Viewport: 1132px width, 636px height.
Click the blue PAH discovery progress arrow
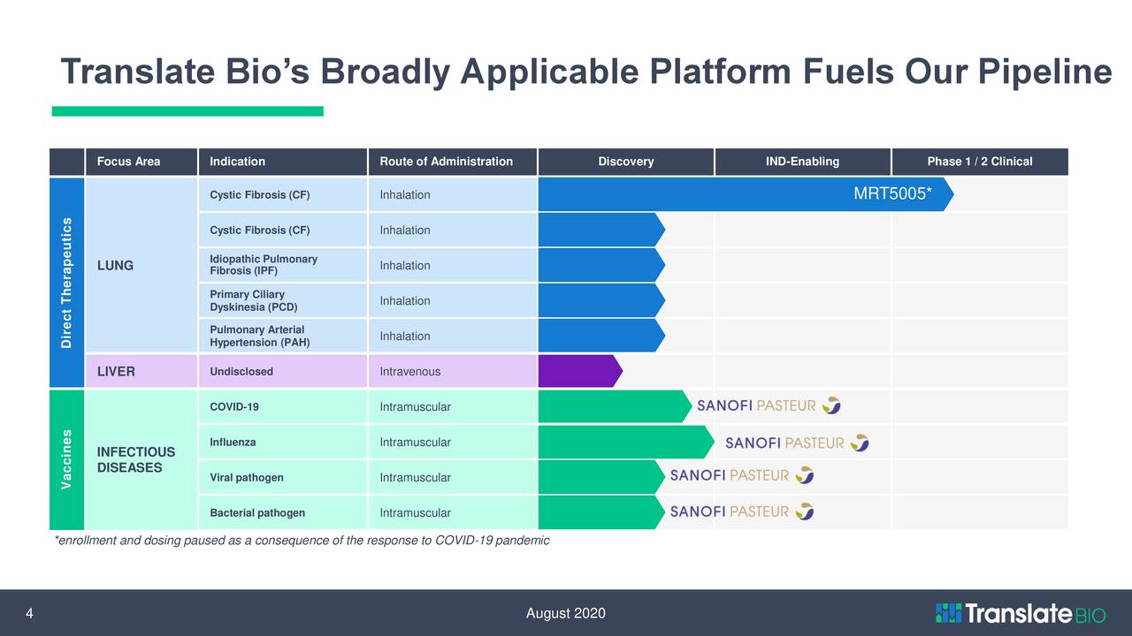click(601, 336)
